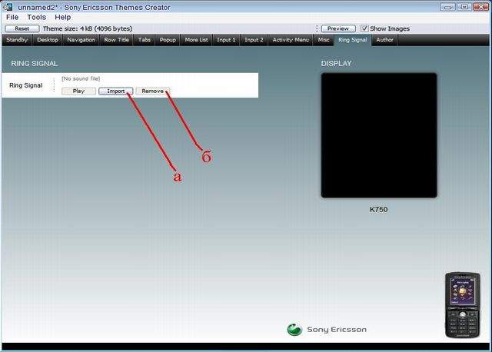The height and width of the screenshot is (352, 492).
Task: Open the Help menu
Action: 63,17
